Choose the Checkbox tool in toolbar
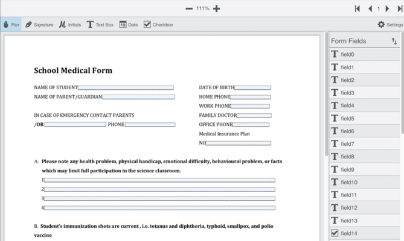The height and width of the screenshot is (241, 404). click(x=158, y=25)
